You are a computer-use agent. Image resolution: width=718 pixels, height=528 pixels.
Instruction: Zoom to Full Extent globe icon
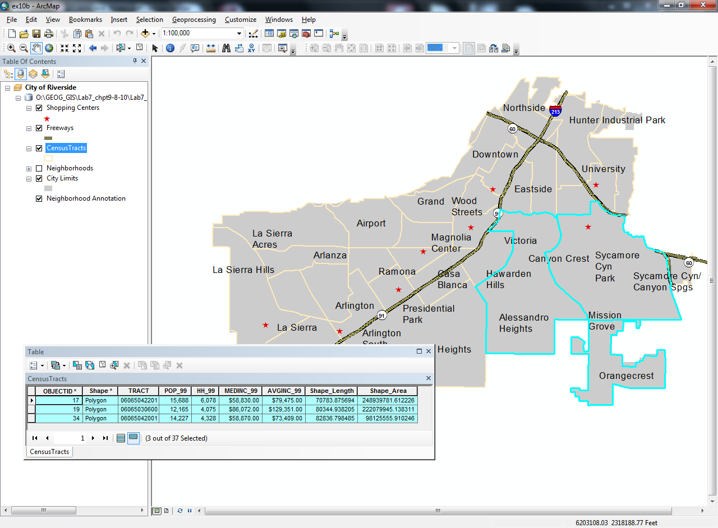49,48
